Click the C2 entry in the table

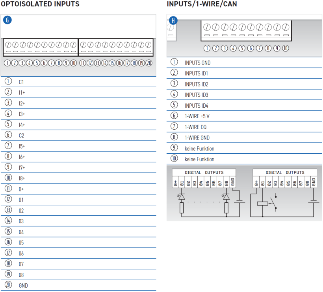[x=21, y=136]
